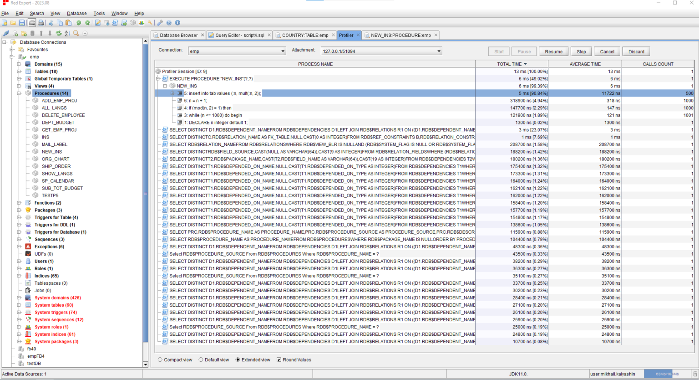
Task: Open the Database menu
Action: point(76,14)
